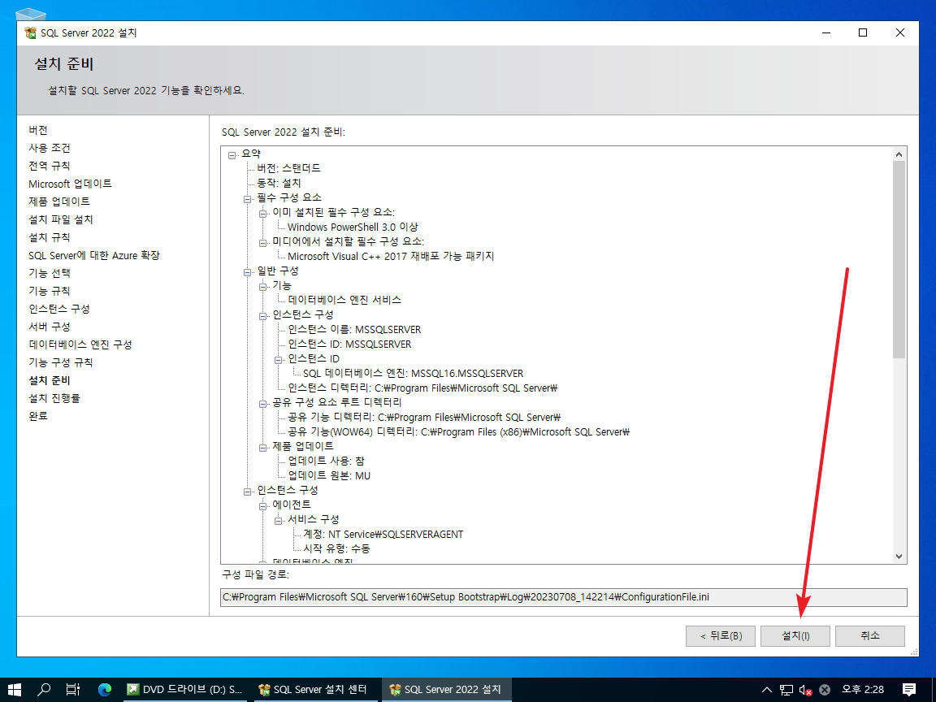936x702 pixels.
Task: Click the 서버 구성 sidebar step
Action: (x=50, y=327)
